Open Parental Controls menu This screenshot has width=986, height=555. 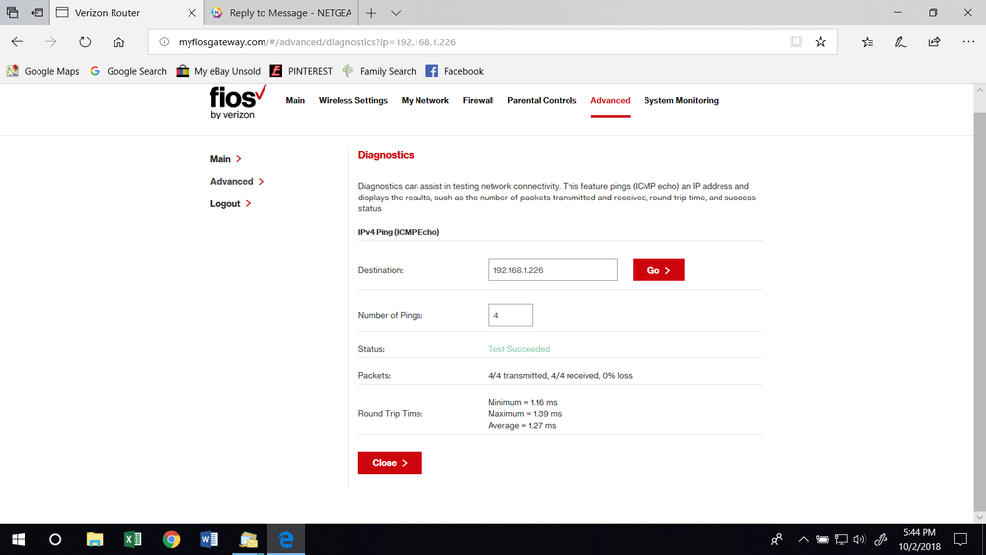click(x=542, y=100)
